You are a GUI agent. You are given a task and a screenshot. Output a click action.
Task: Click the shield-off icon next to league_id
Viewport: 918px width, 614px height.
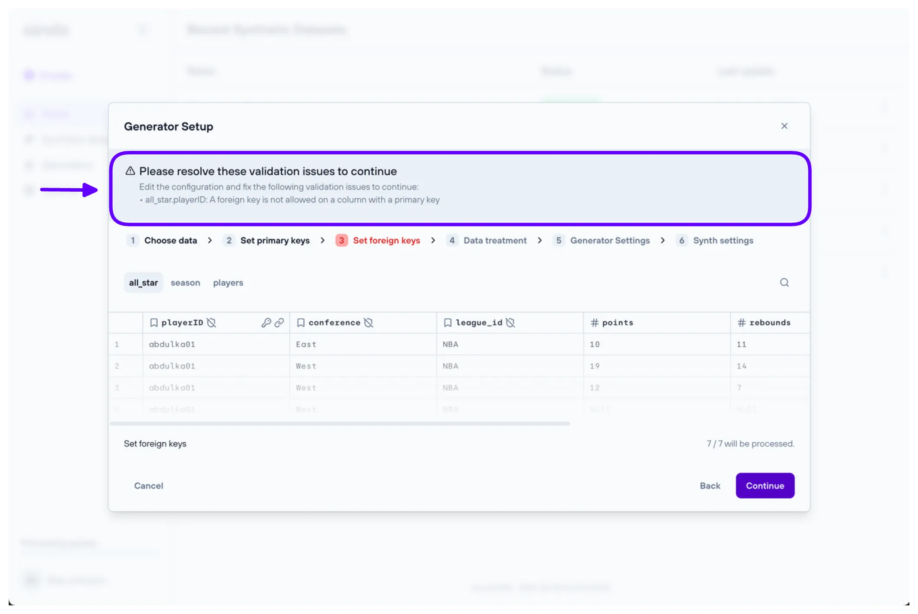pyautogui.click(x=510, y=323)
